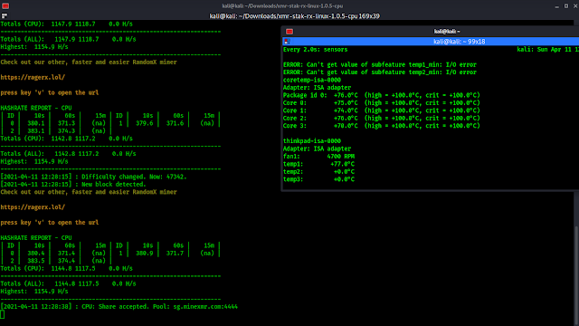Image resolution: width=579 pixels, height=326 pixels.
Task: Click the 371.6 hashrate cell
Action: [x=175, y=123]
